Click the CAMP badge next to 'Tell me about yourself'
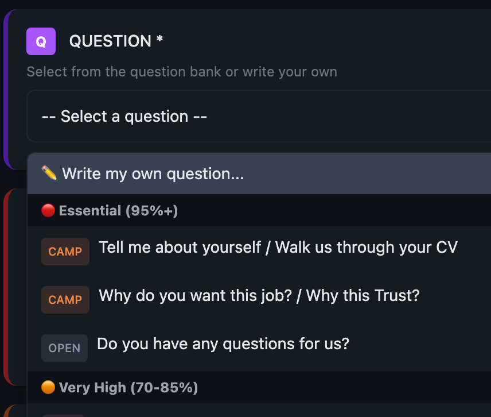The width and height of the screenshot is (491, 417). 65,252
